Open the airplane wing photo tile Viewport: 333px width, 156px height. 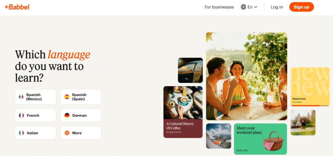tap(219, 136)
